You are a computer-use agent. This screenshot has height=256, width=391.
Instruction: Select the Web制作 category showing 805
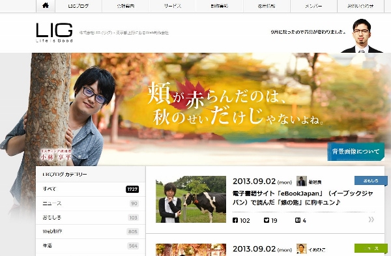click(91, 231)
